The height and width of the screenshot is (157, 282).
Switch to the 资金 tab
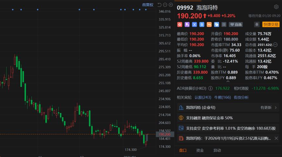[x=200, y=150]
